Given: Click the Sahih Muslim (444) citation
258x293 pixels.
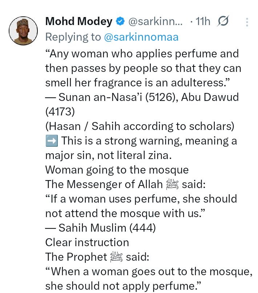Looking at the screenshot, I should pos(102,228).
